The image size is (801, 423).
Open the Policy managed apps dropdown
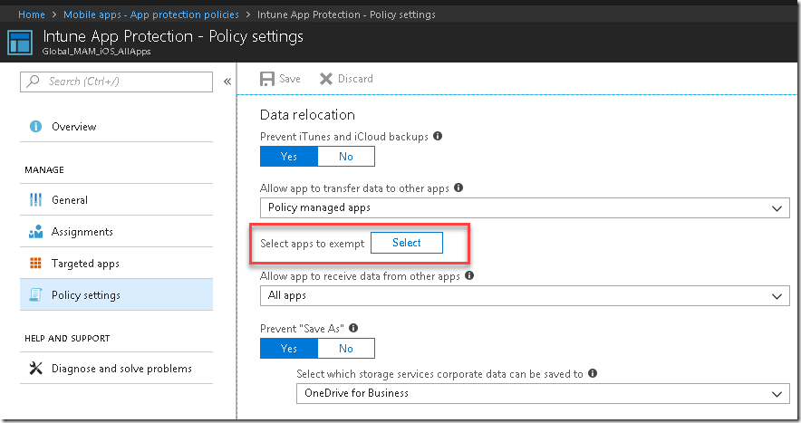tap(525, 208)
